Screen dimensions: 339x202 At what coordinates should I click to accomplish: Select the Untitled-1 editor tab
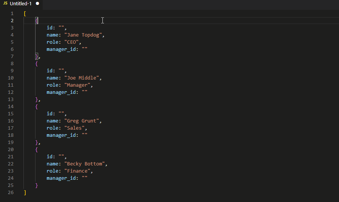(21, 3)
